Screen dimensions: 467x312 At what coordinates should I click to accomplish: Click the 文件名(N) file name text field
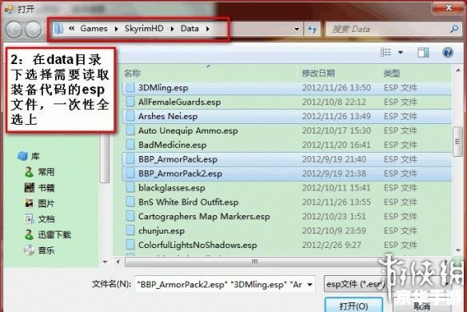(221, 285)
